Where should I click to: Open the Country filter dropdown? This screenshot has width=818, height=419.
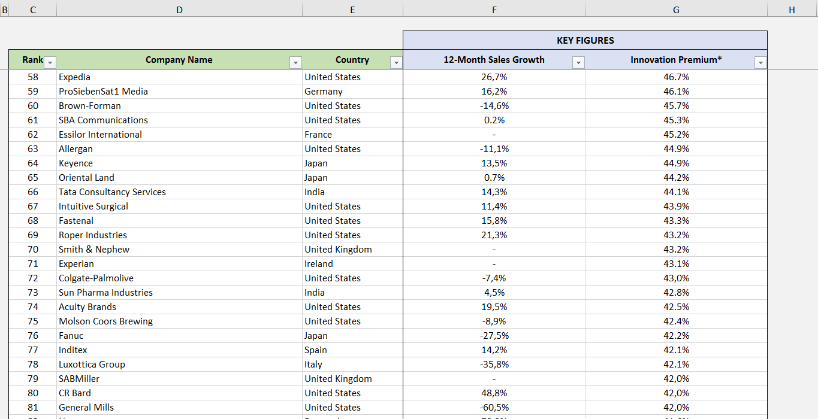[x=396, y=62]
